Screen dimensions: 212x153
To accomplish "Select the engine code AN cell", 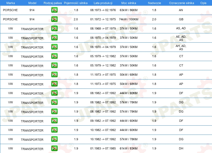I will pyautogui.click(x=181, y=10).
